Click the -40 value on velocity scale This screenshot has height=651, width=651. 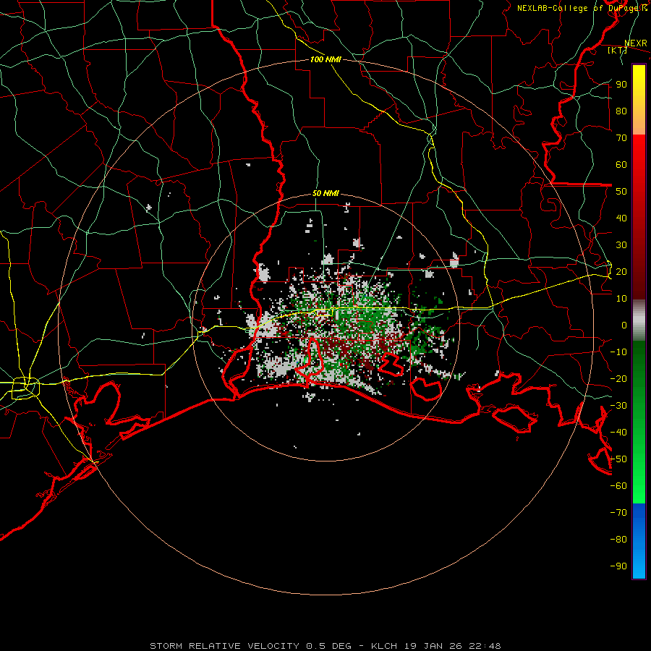tap(618, 433)
